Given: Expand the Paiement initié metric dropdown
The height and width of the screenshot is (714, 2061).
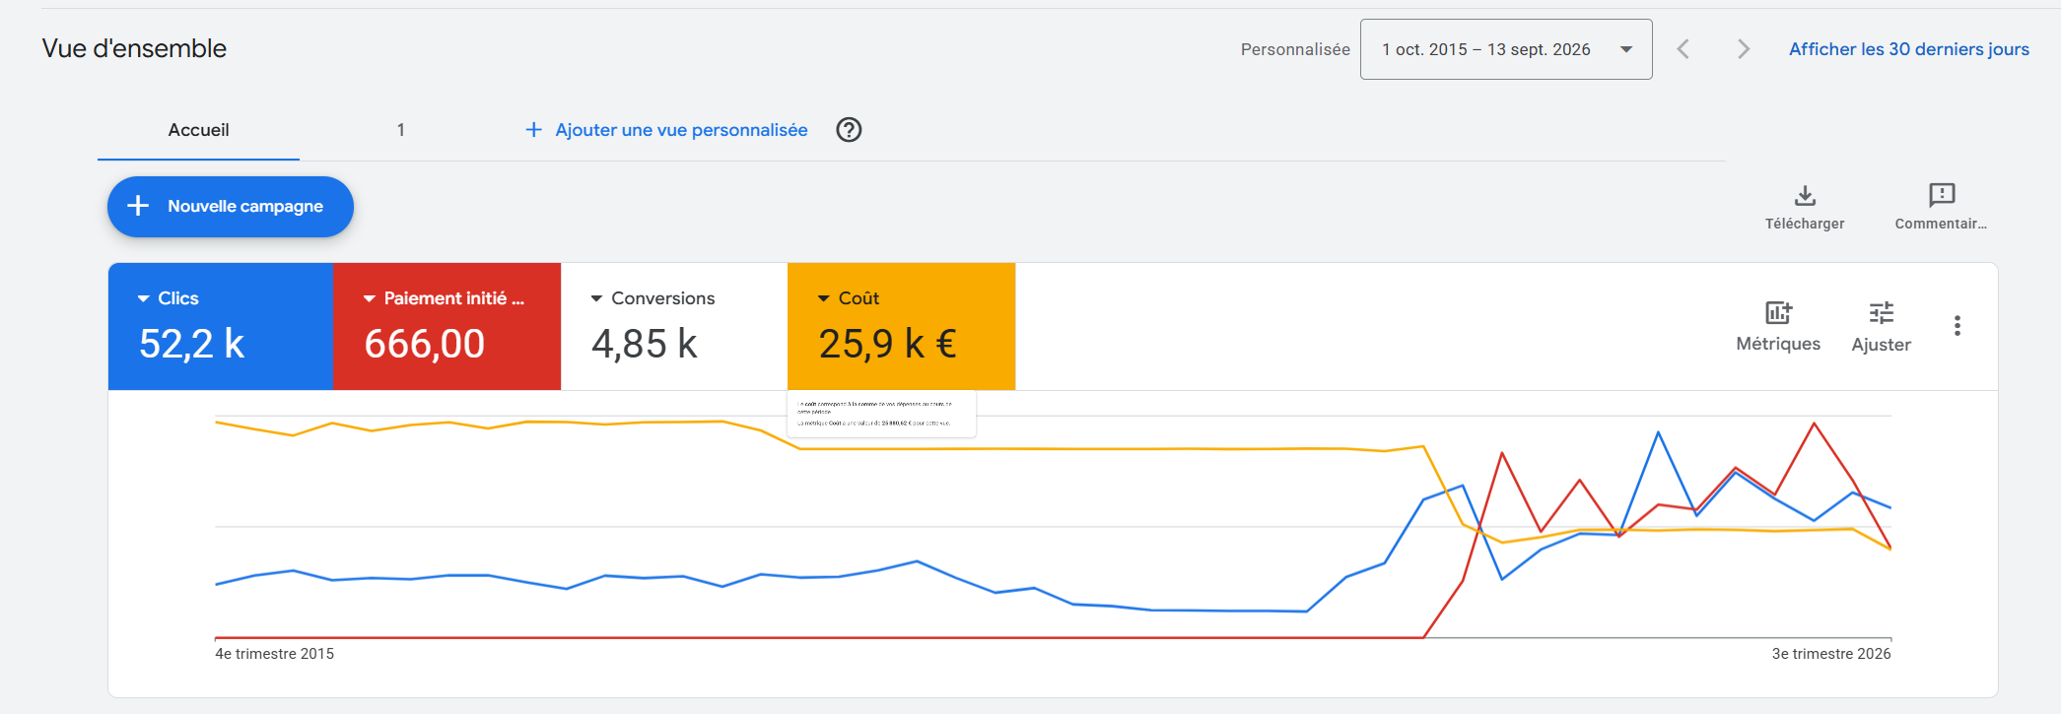Looking at the screenshot, I should [370, 298].
